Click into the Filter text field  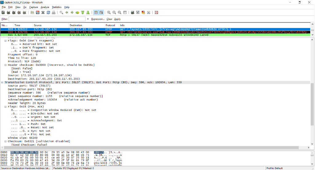47,19
